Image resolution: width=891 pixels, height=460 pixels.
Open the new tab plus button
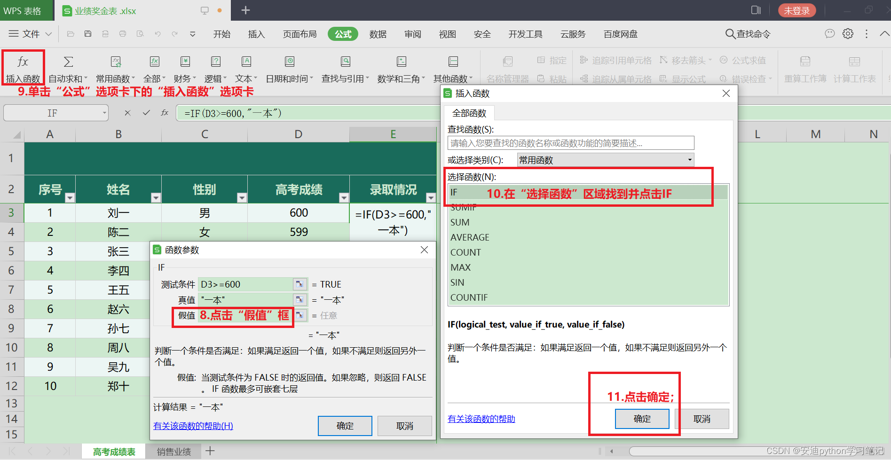pyautogui.click(x=245, y=10)
